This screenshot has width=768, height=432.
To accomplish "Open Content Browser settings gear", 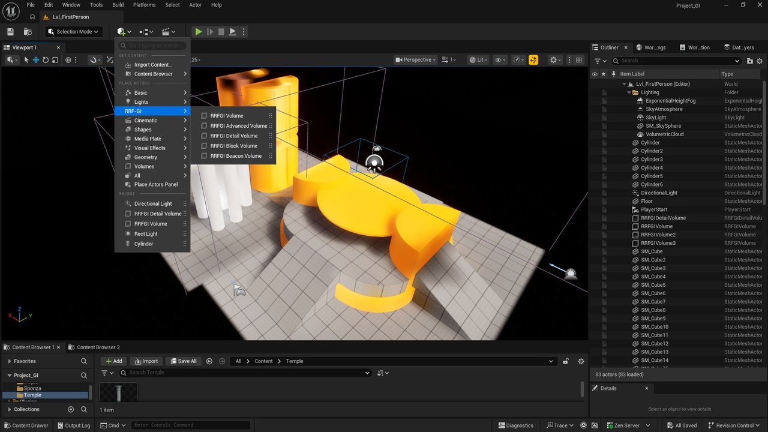I will point(581,361).
